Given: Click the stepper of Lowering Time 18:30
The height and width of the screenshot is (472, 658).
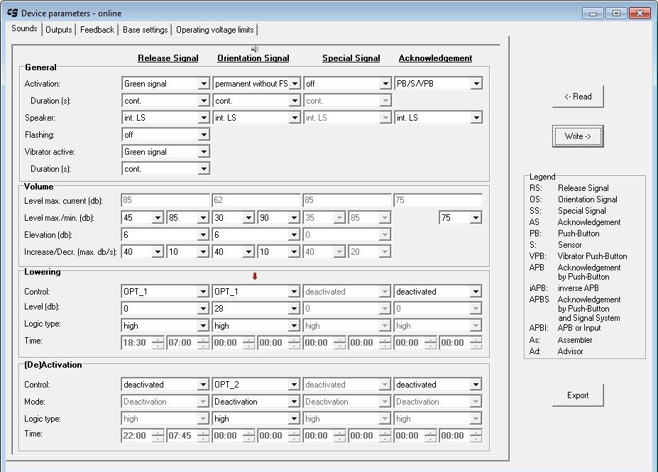Looking at the screenshot, I should pyautogui.click(x=158, y=342).
